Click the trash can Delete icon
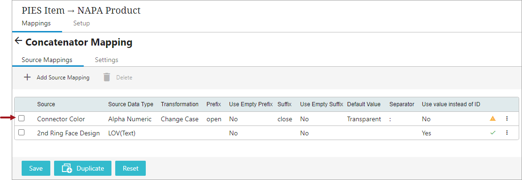 (x=107, y=77)
